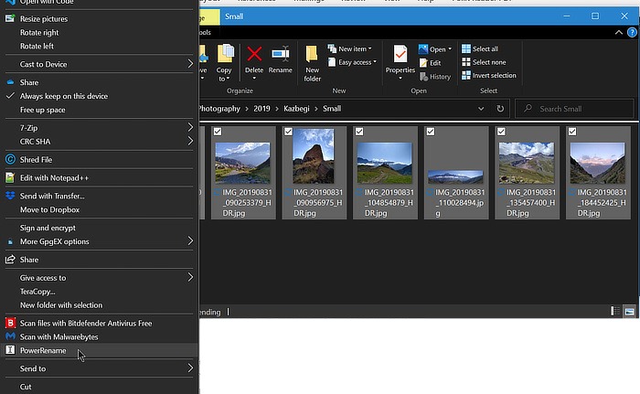Choose New folder with selection
640x394 pixels.
[61, 305]
